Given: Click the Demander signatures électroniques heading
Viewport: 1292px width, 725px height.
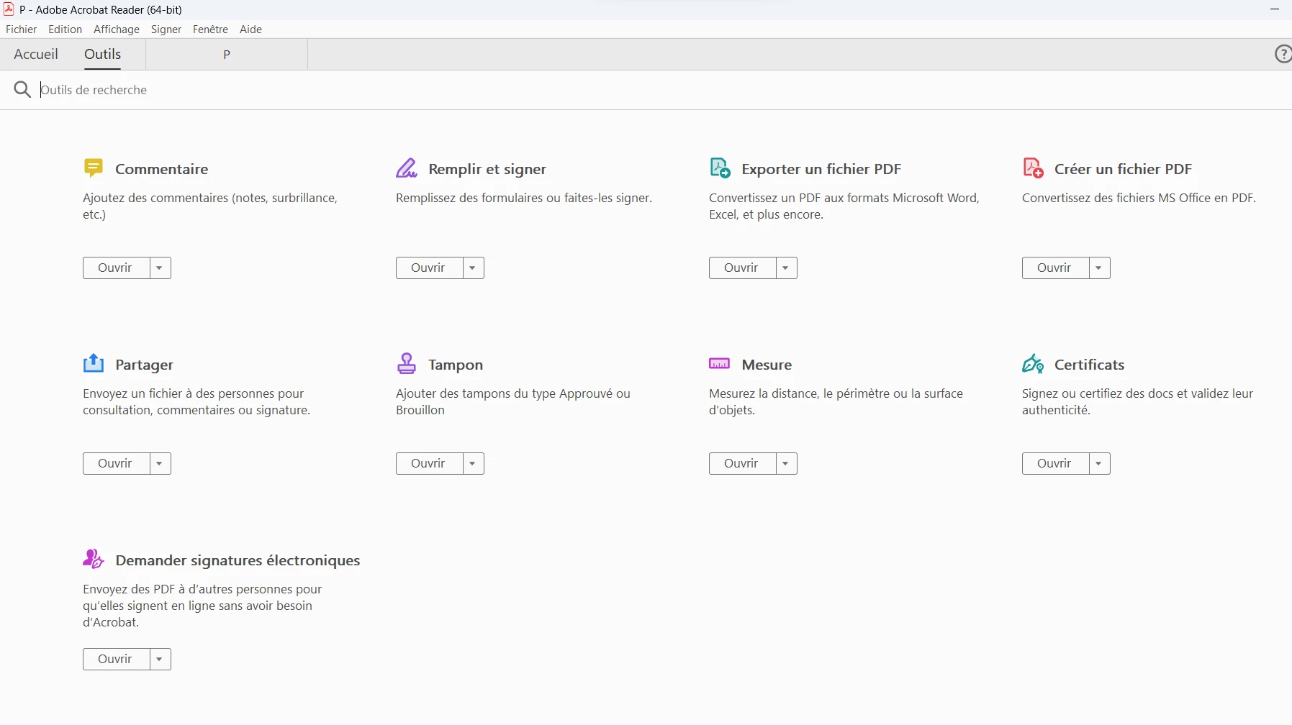Looking at the screenshot, I should (x=238, y=560).
